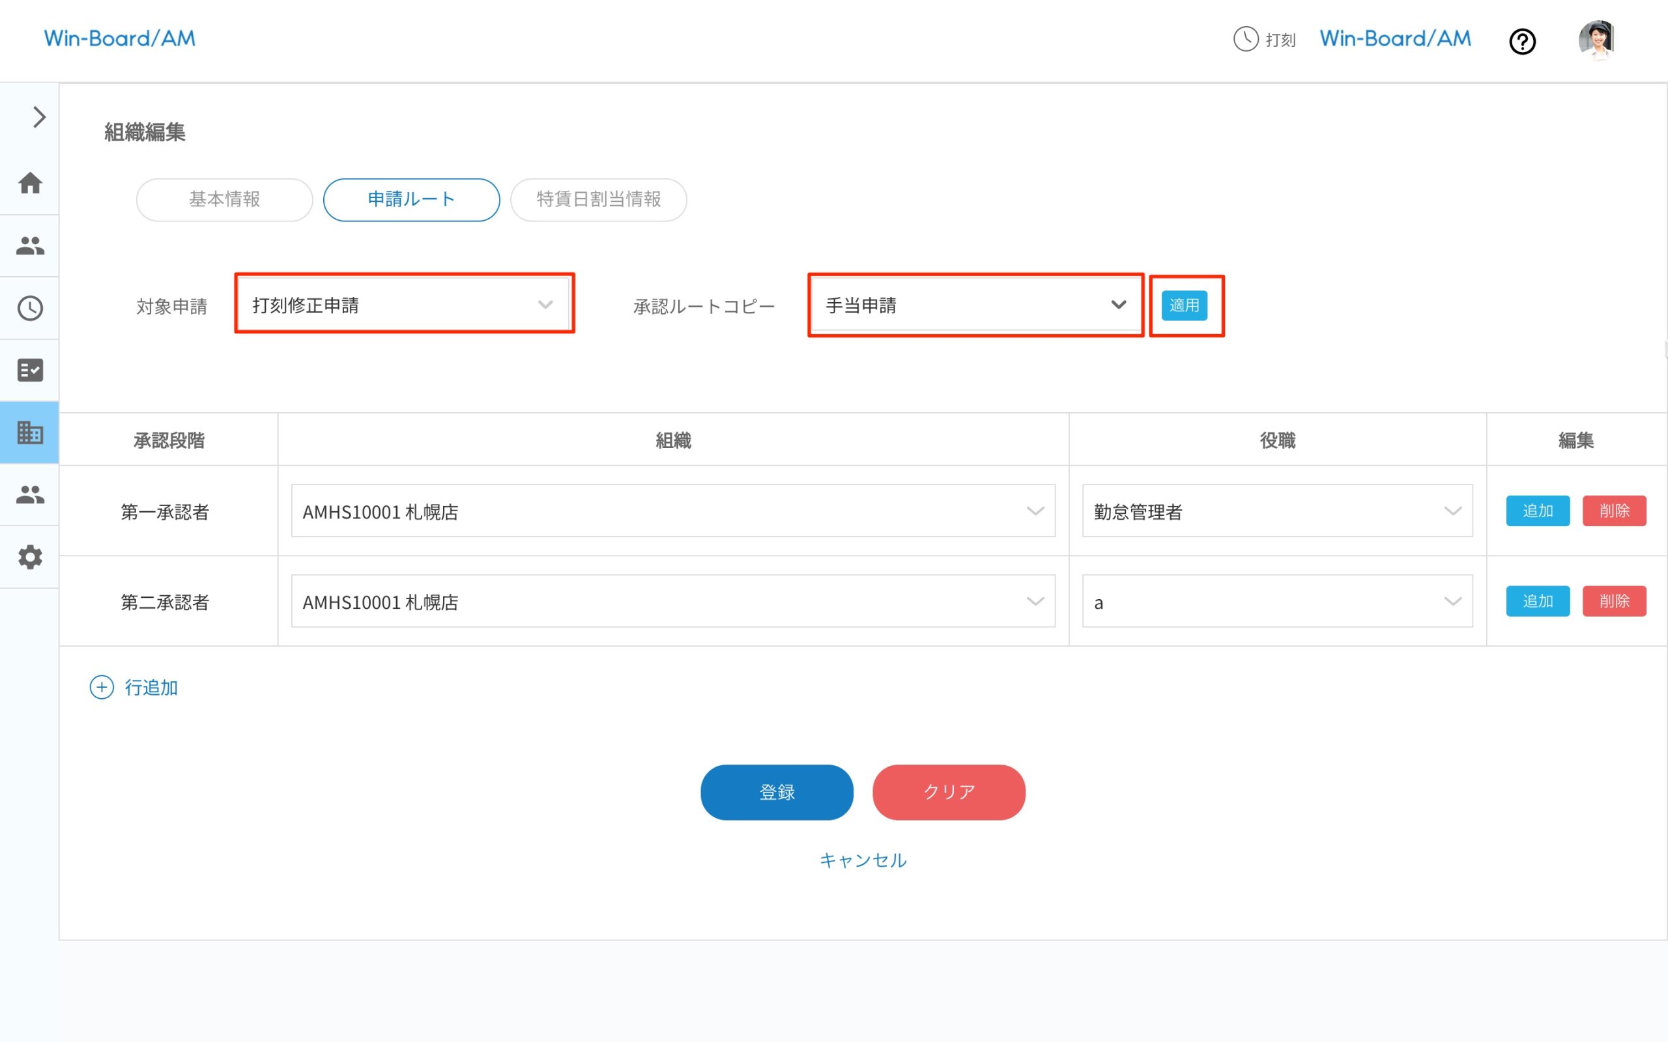This screenshot has width=1668, height=1042.
Task: Delete the 第一承認者 row with 削除
Action: click(x=1613, y=511)
